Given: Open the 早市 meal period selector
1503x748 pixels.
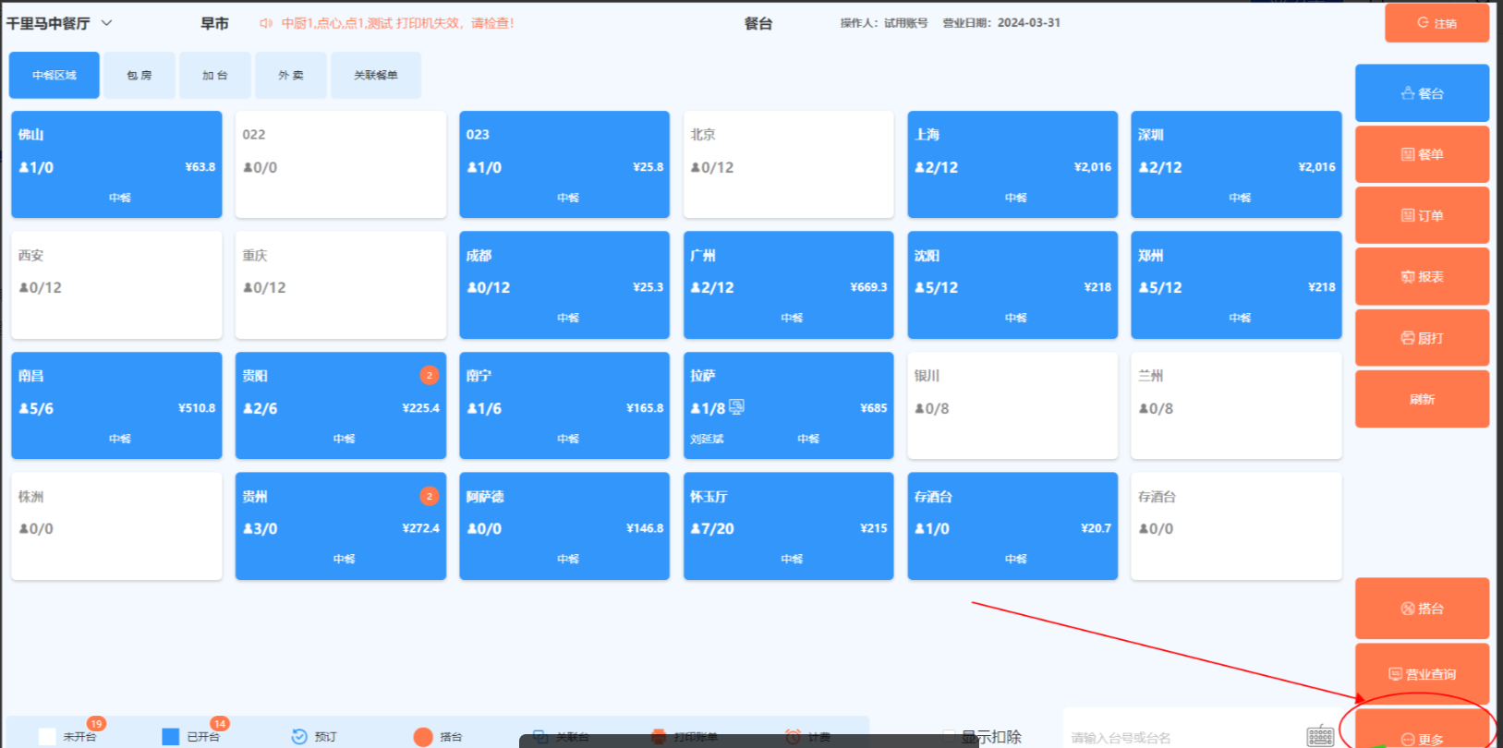Looking at the screenshot, I should click(214, 24).
